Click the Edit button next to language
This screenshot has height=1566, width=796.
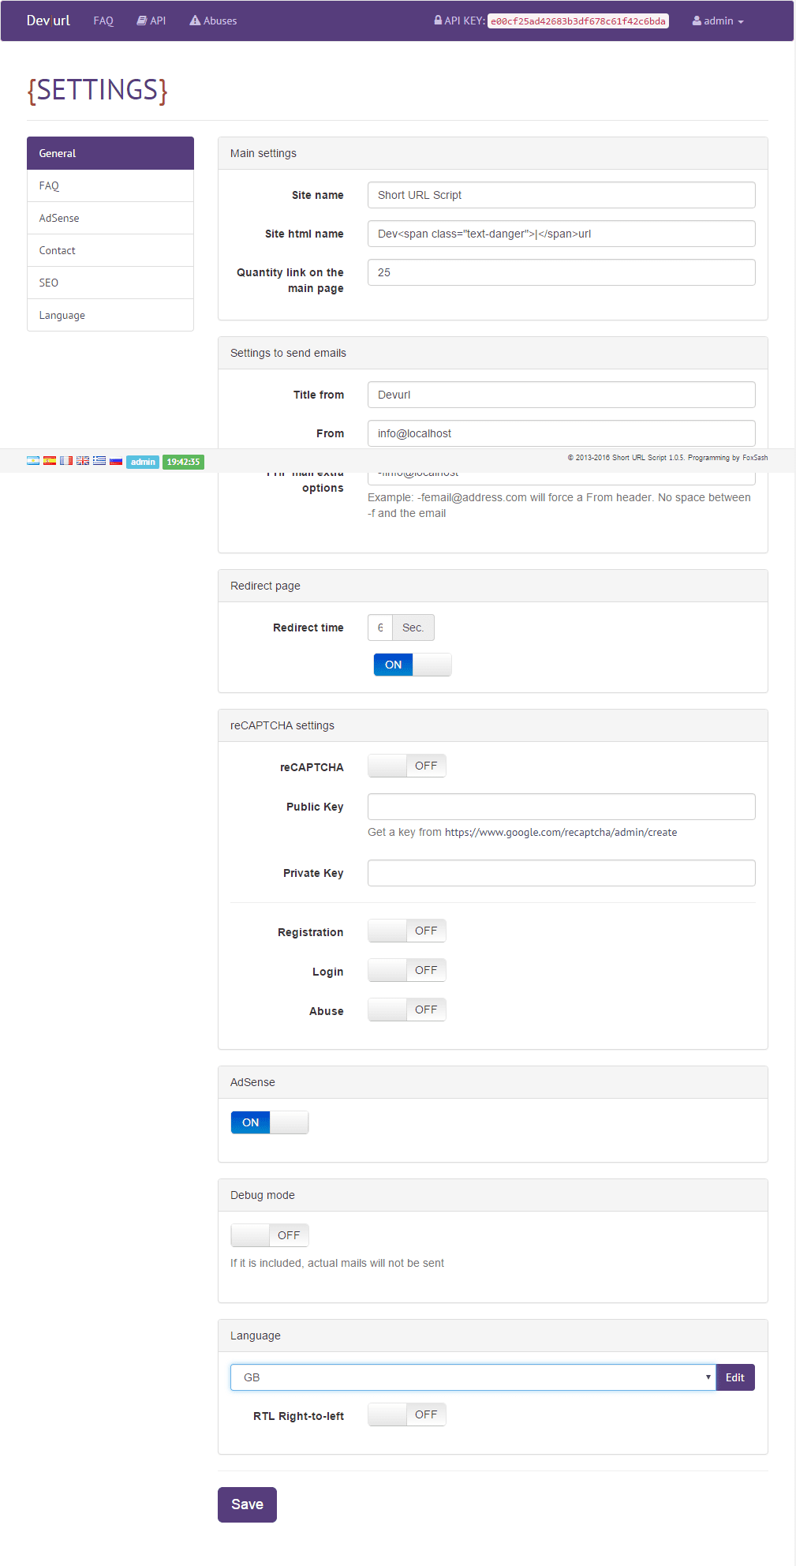pos(735,1377)
